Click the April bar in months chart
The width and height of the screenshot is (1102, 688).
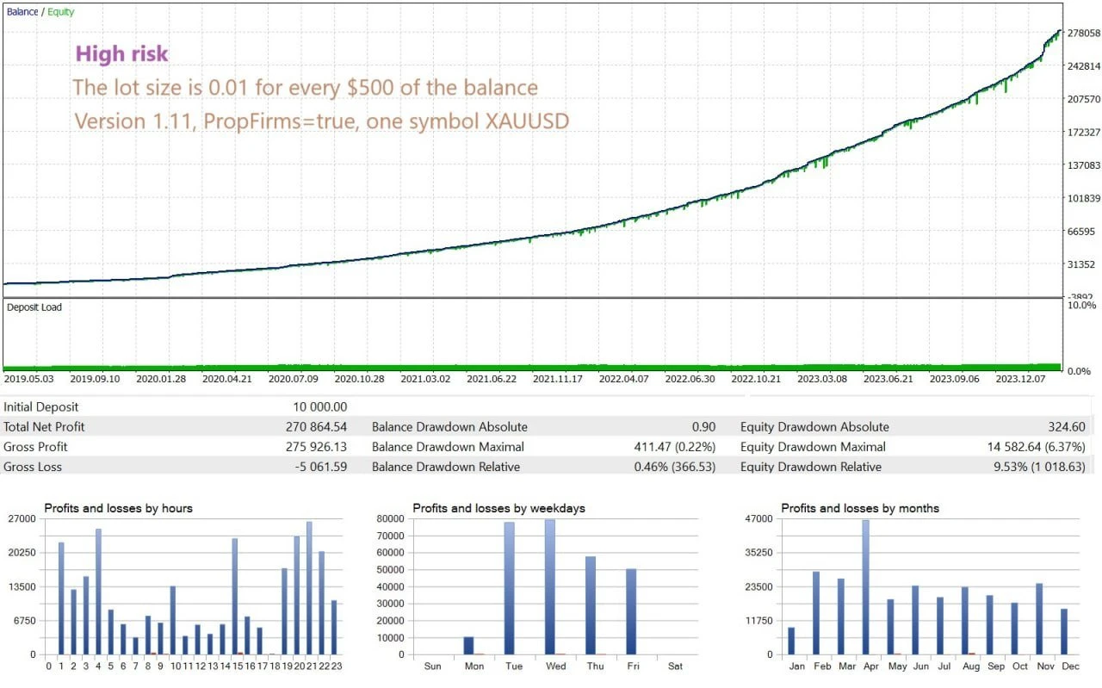(x=864, y=586)
